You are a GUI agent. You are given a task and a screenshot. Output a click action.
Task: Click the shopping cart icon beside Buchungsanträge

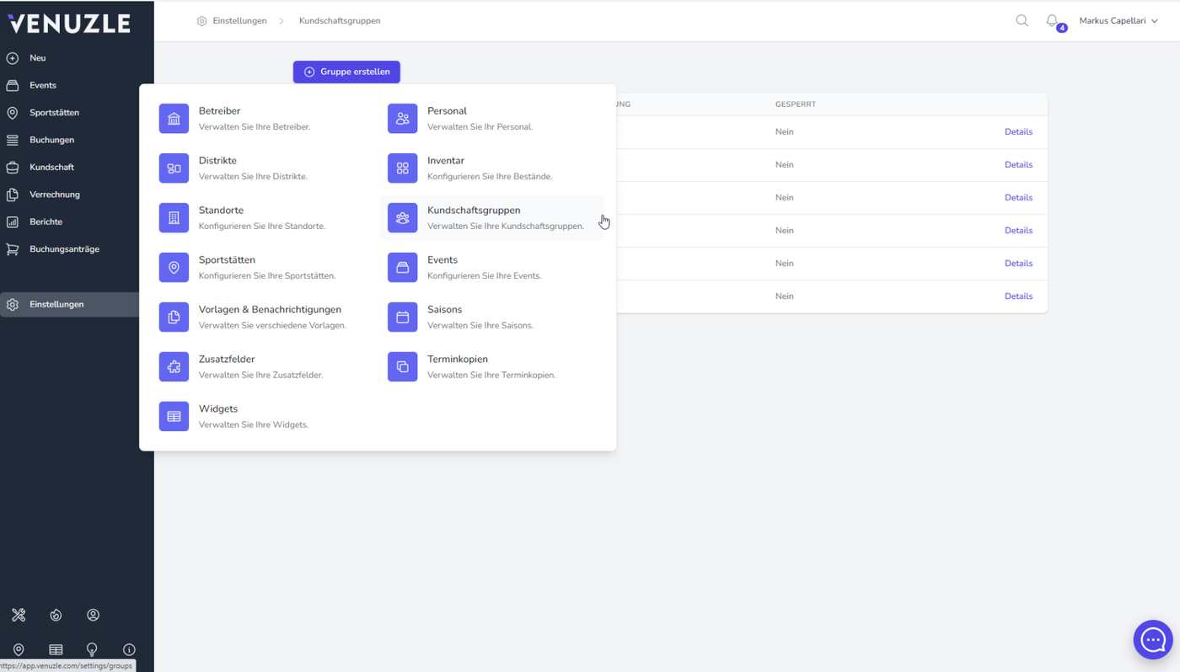[x=13, y=249]
